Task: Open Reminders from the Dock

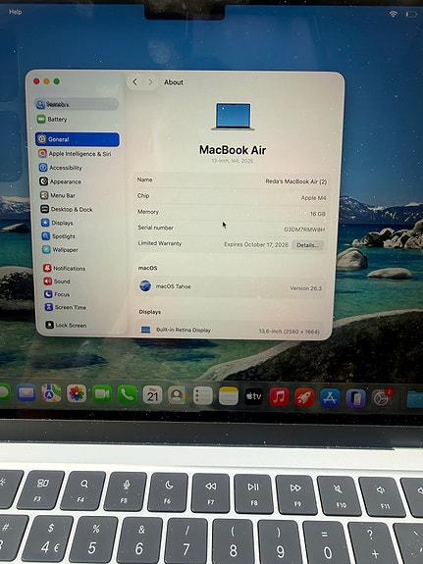Action: (203, 395)
